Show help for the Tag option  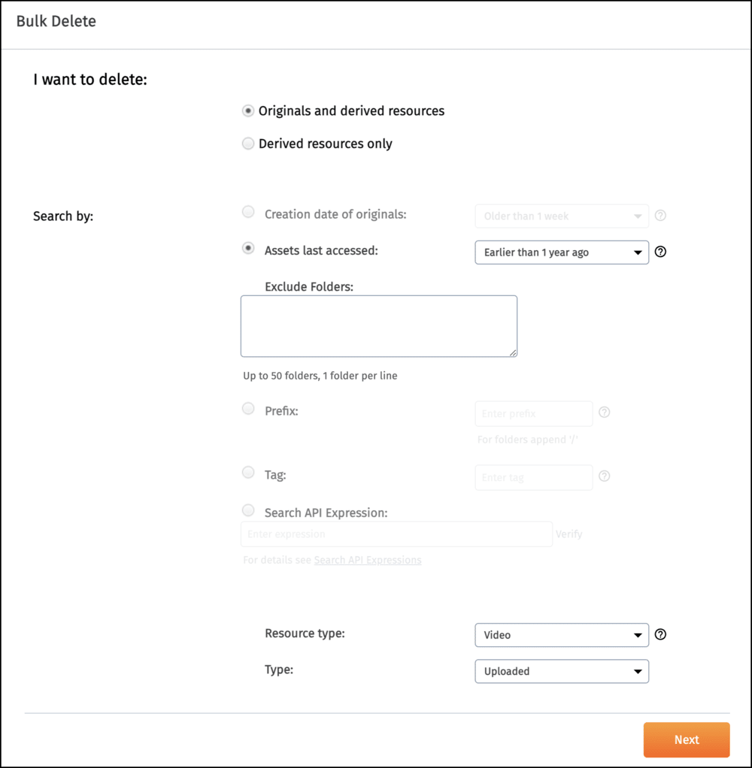604,476
